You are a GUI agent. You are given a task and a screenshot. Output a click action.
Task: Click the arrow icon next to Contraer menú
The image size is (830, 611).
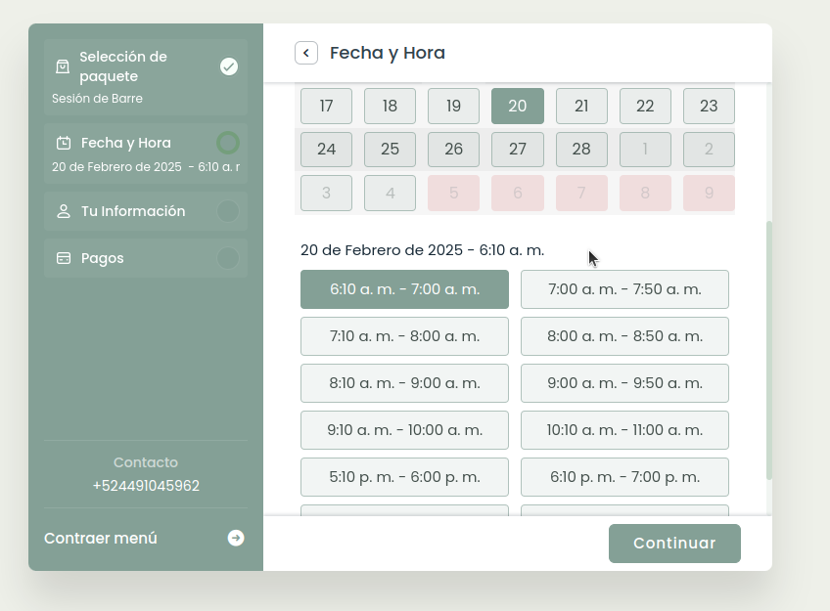pyautogui.click(x=236, y=538)
